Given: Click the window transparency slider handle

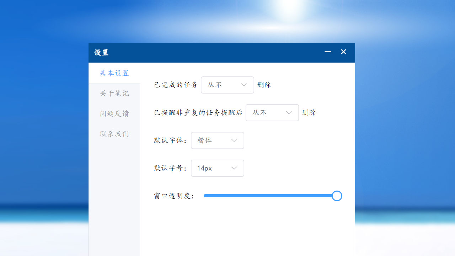Looking at the screenshot, I should [x=337, y=196].
